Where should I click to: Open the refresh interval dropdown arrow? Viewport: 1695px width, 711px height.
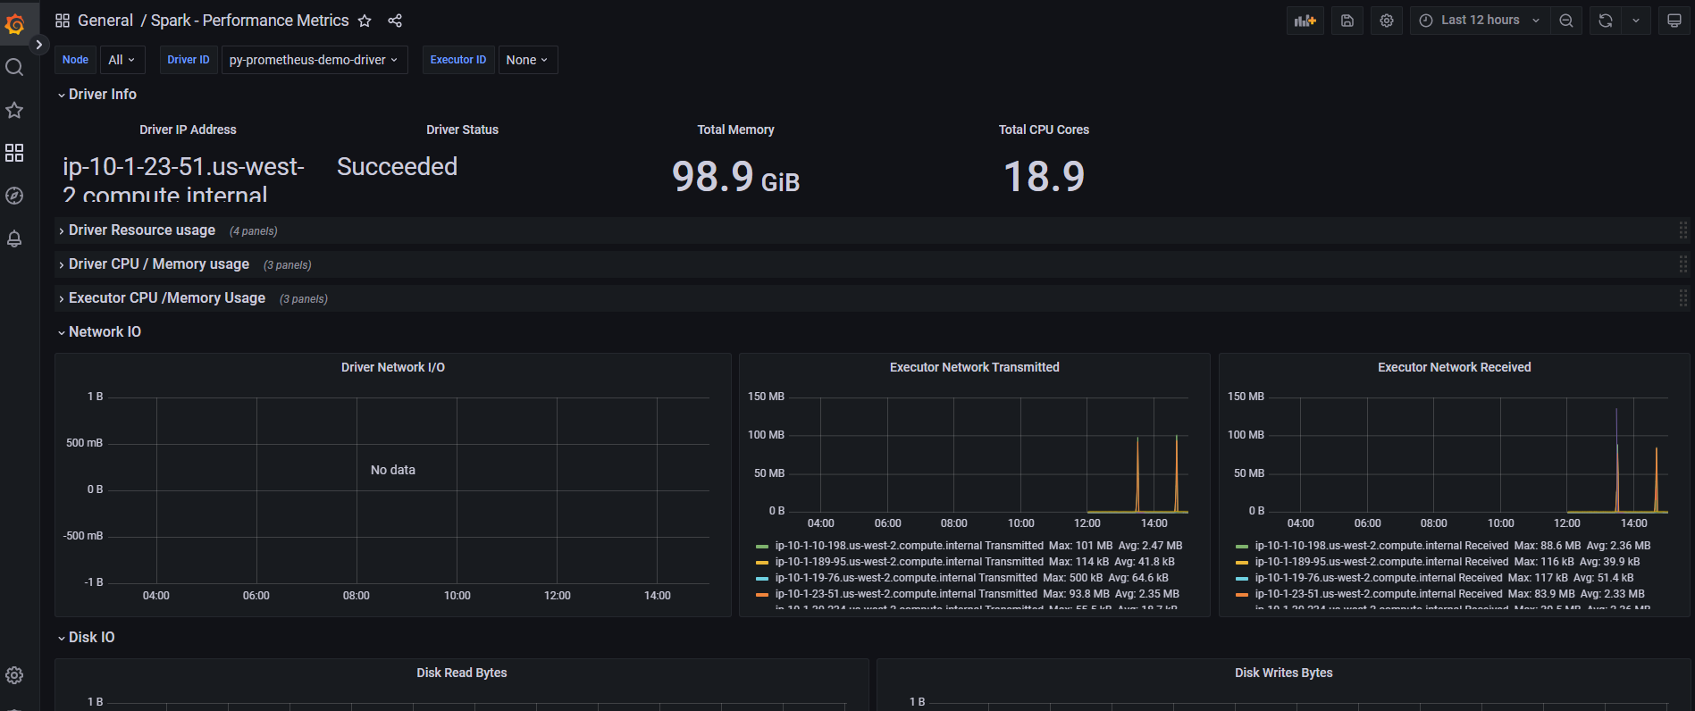tap(1636, 21)
